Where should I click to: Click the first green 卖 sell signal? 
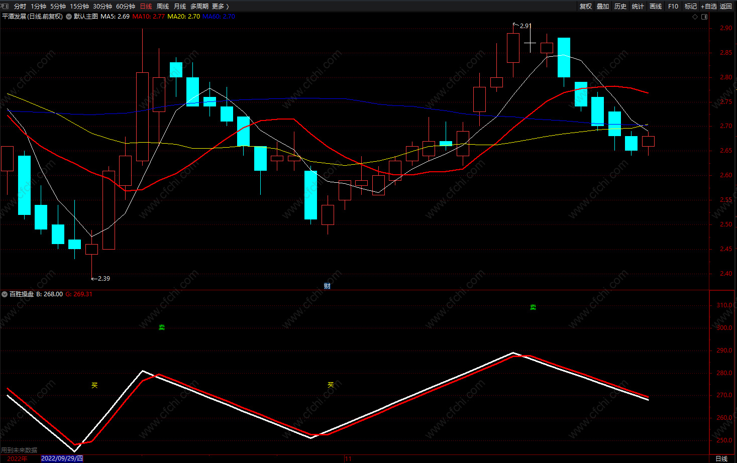(x=162, y=327)
